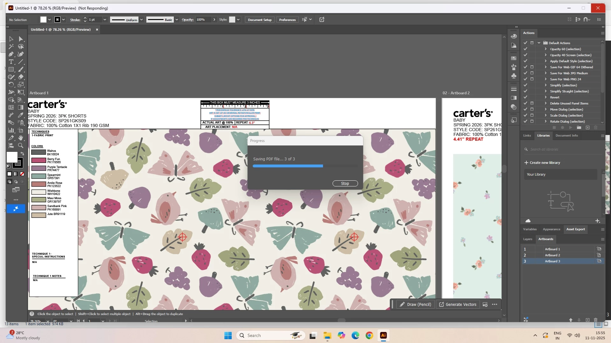This screenshot has width=611, height=343.
Task: Click the Stop button in Progress dialog
Action: point(345,184)
